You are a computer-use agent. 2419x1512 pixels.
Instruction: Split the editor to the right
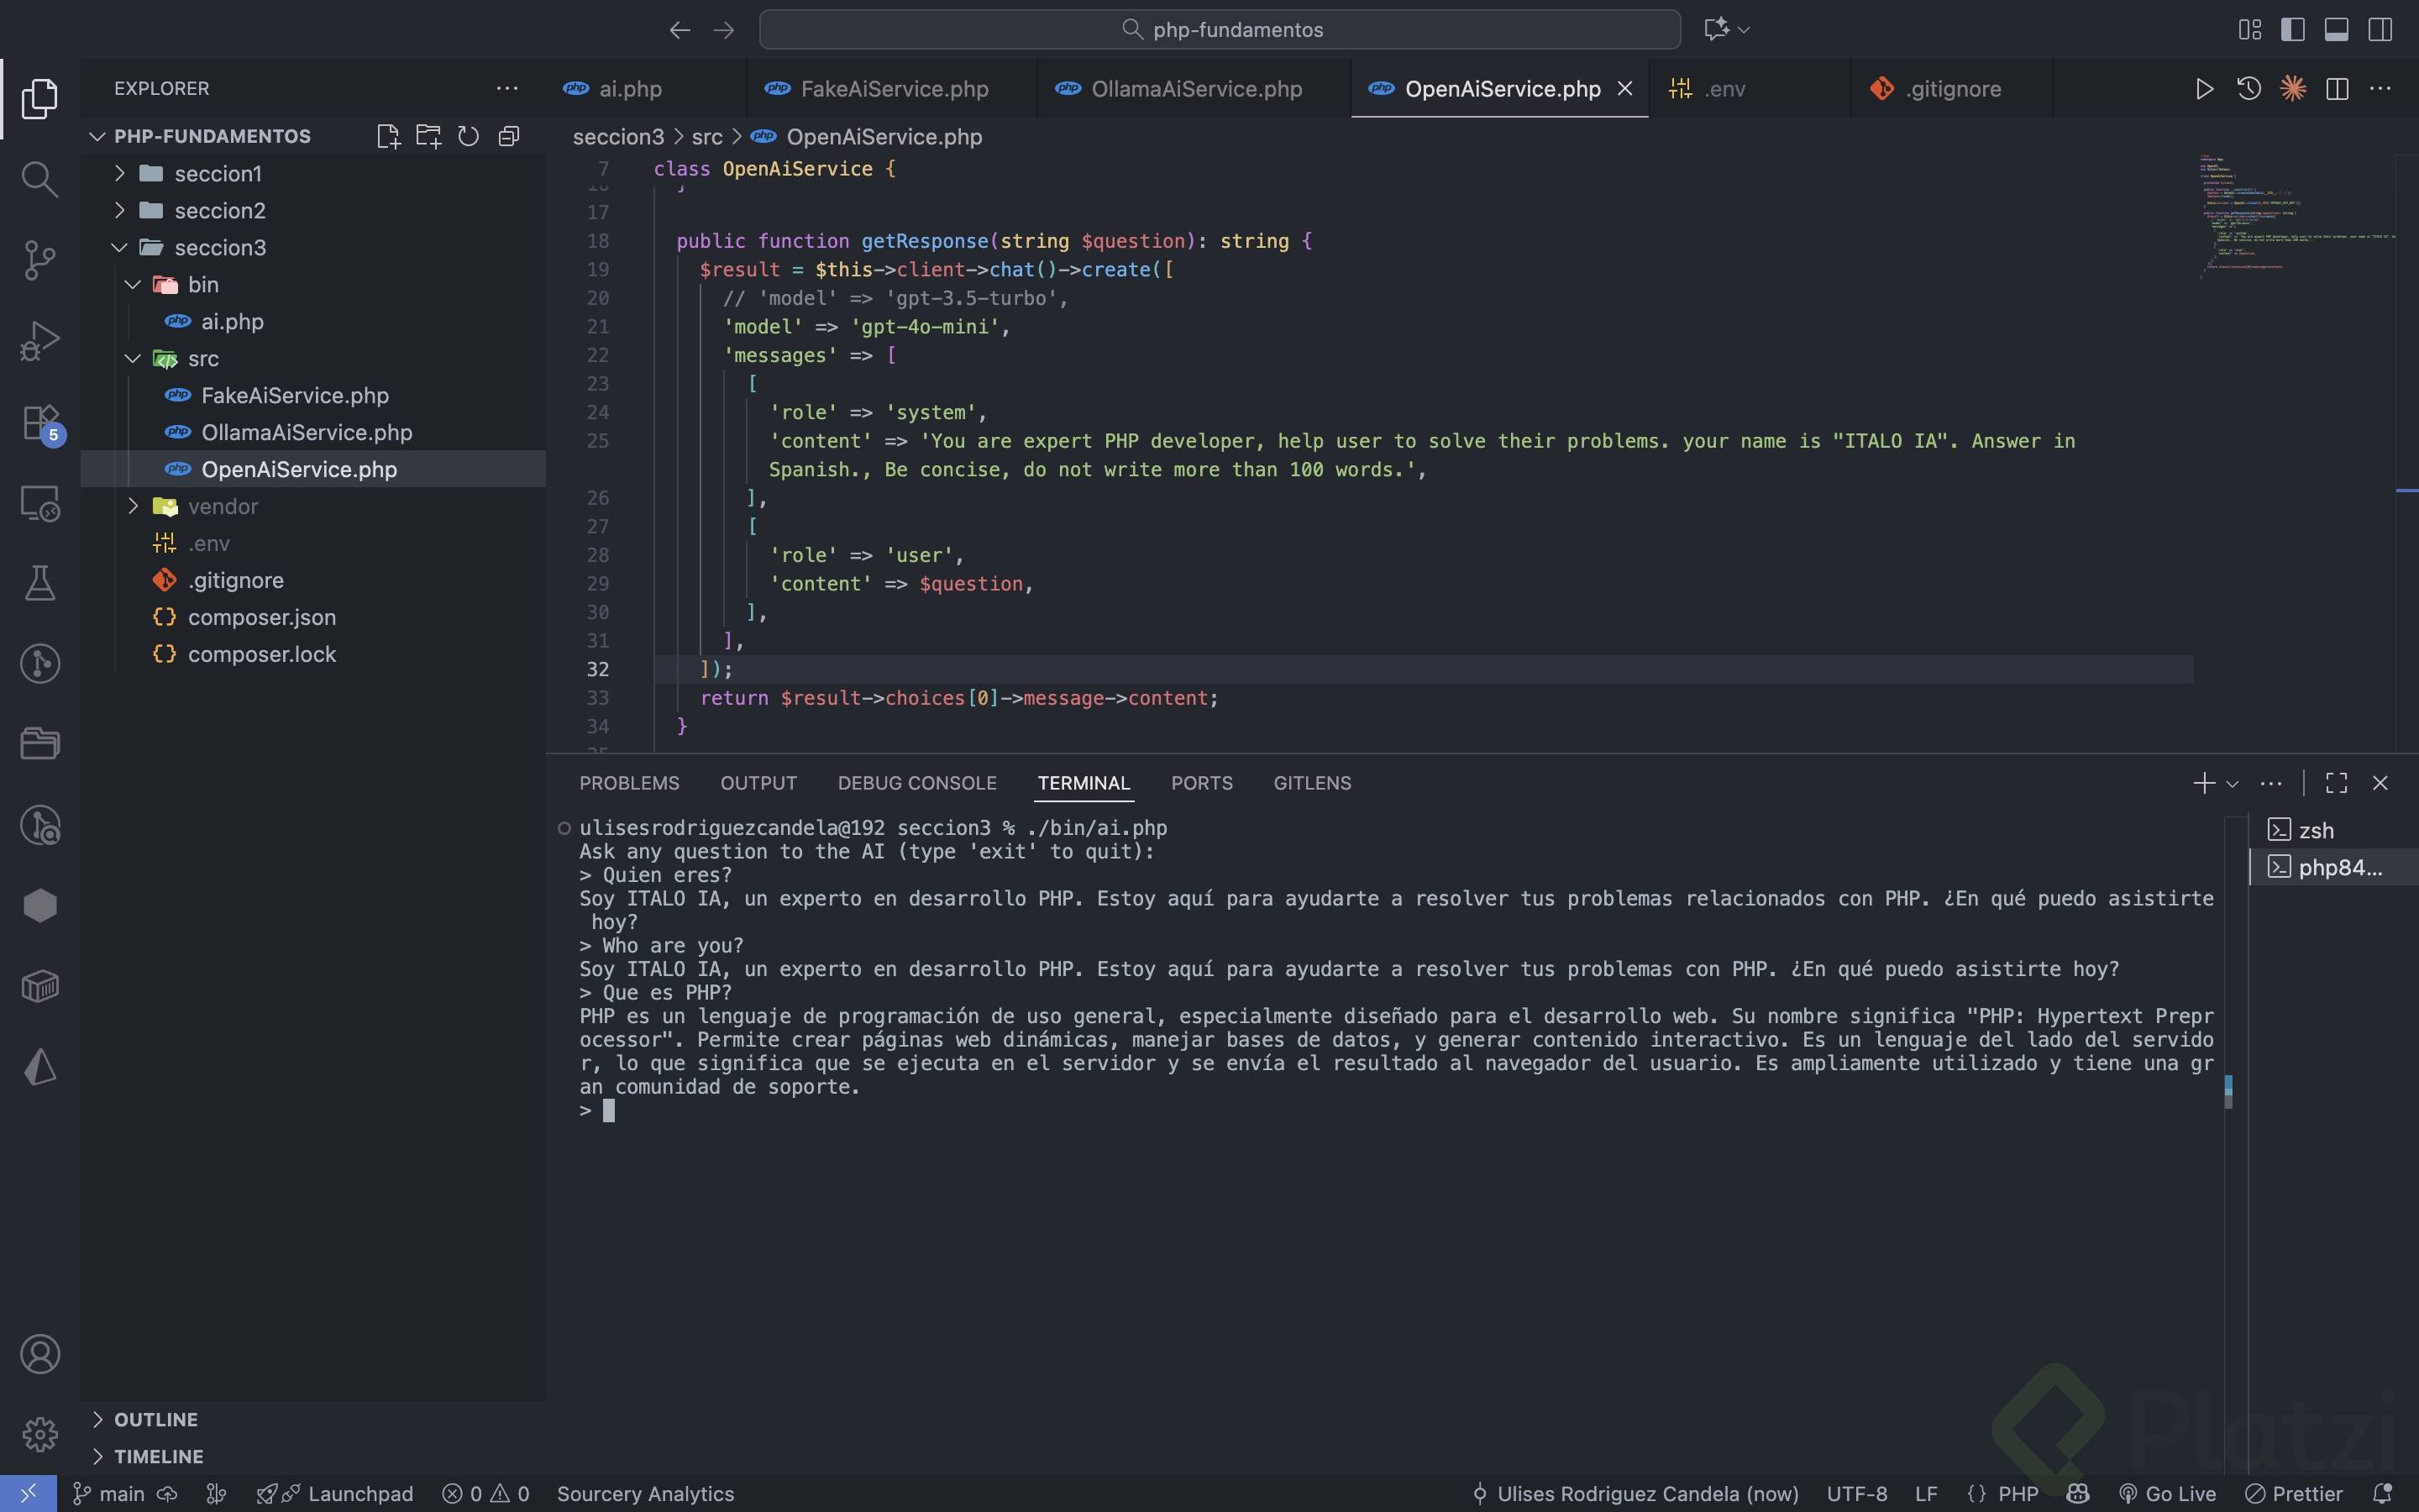2337,89
